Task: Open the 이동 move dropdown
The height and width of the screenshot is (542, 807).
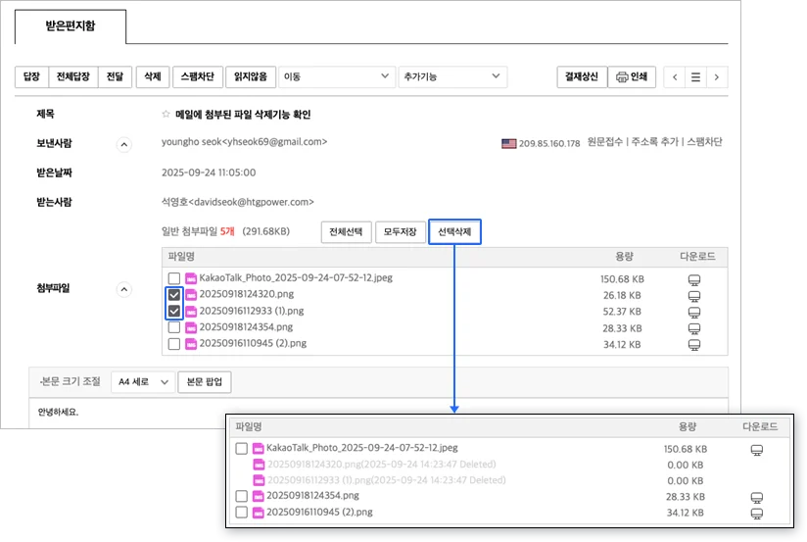Action: coord(336,76)
